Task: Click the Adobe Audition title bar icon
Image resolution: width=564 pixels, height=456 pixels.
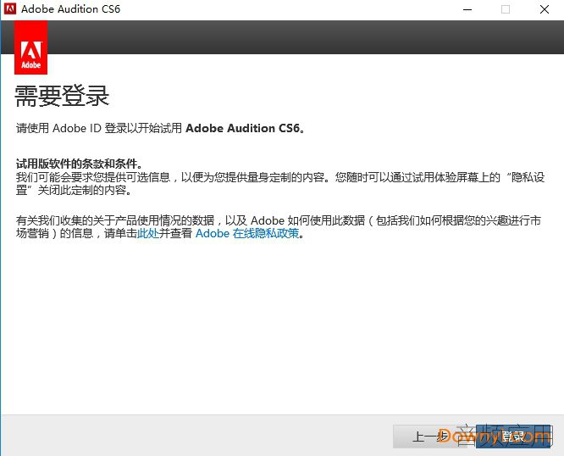Action: coord(10,9)
